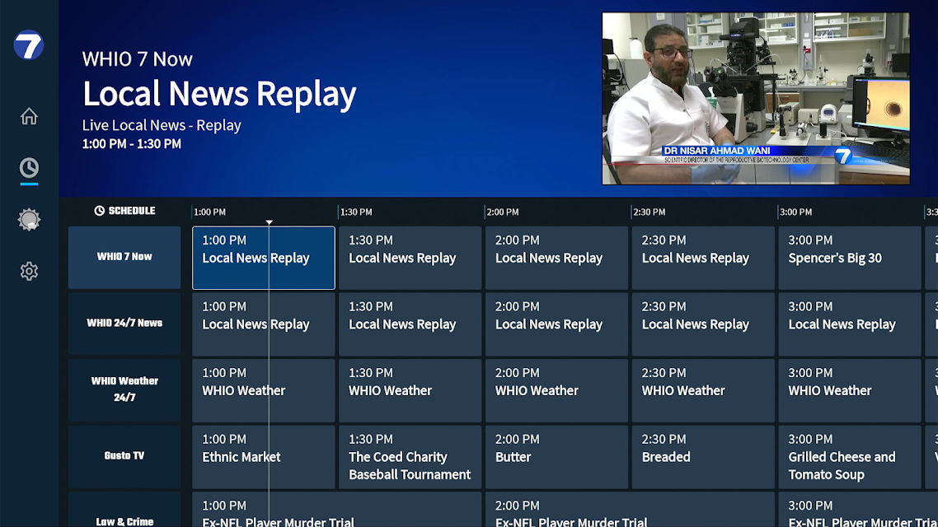
Task: Select Breaded at 2:30 PM on Gusto TV
Action: click(x=703, y=456)
